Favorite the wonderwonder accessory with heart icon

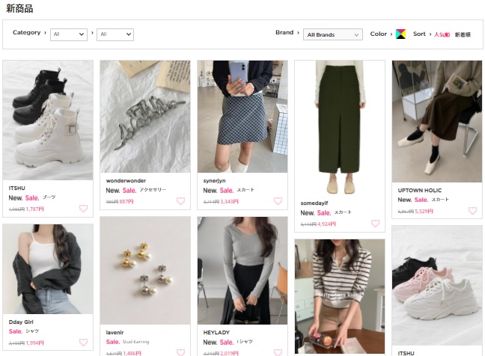(x=180, y=201)
